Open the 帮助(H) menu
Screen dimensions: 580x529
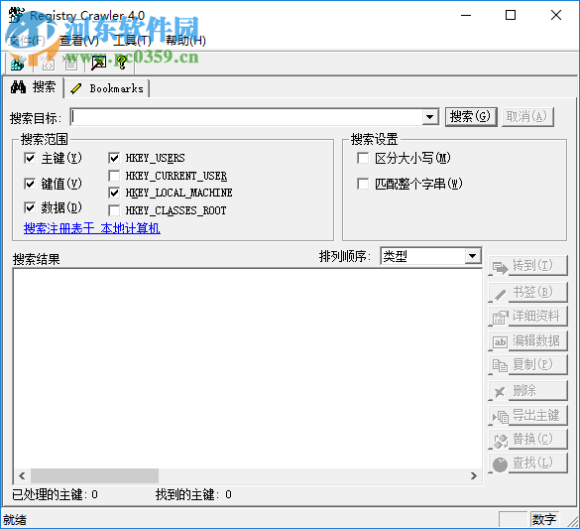pyautogui.click(x=185, y=41)
